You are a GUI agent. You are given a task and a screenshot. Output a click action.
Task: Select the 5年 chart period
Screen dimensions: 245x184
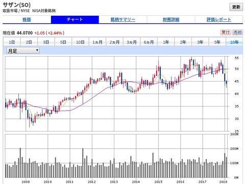pos(217,42)
